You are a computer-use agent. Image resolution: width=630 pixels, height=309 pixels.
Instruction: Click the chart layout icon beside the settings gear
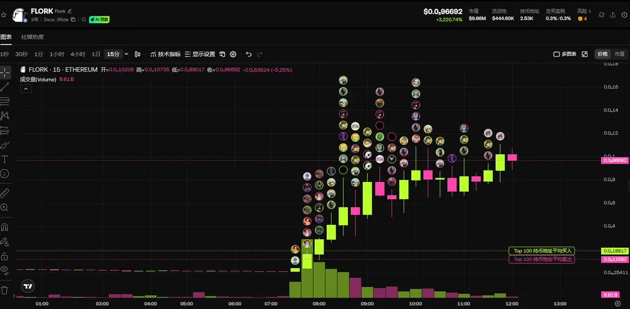click(222, 54)
